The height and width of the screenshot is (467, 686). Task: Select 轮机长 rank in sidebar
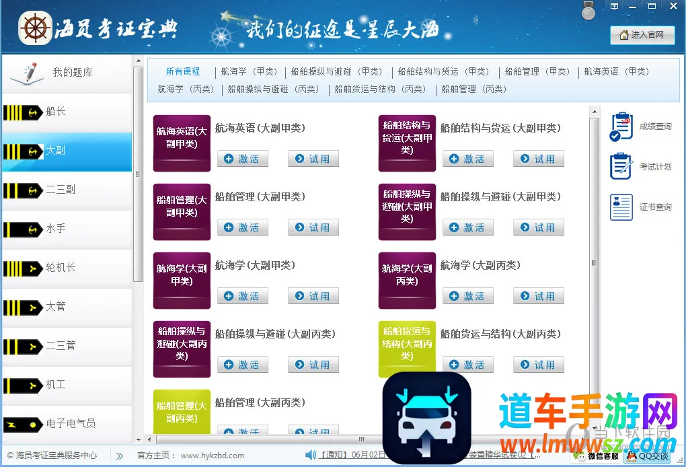pyautogui.click(x=66, y=268)
